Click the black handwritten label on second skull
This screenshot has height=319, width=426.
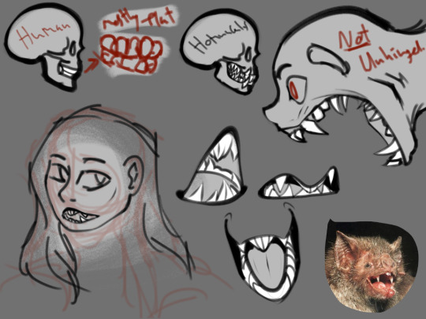218,37
